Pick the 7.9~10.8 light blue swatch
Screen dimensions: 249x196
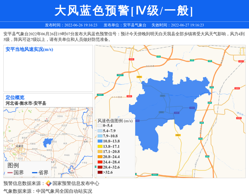100,136
